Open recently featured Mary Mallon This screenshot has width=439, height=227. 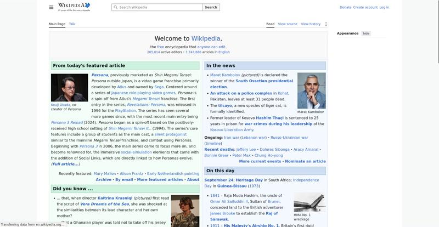point(105,173)
